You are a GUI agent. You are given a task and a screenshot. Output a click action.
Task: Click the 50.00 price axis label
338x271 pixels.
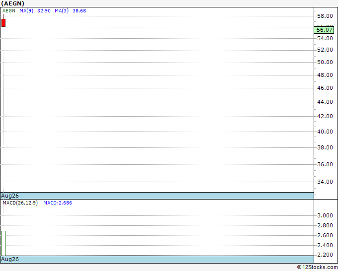click(x=325, y=62)
